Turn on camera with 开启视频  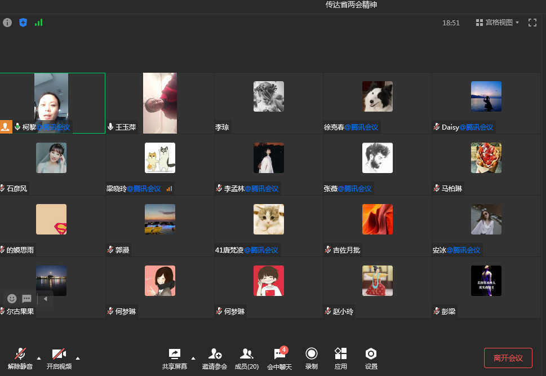coord(59,359)
